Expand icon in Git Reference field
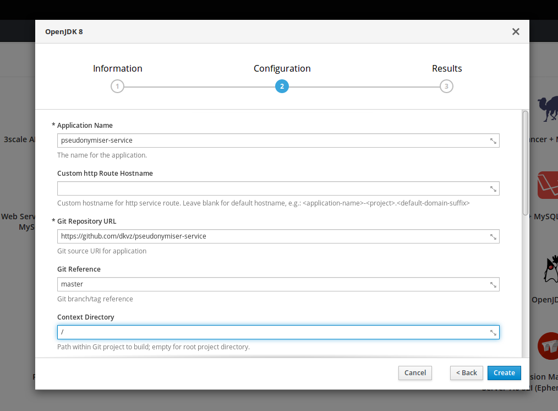The width and height of the screenshot is (558, 411). pos(494,285)
